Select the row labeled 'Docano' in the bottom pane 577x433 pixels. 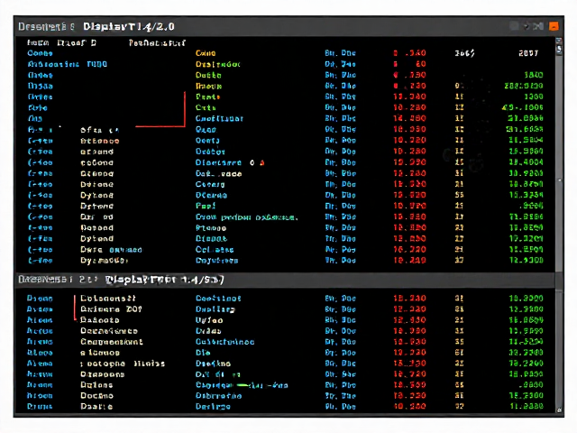(285, 396)
